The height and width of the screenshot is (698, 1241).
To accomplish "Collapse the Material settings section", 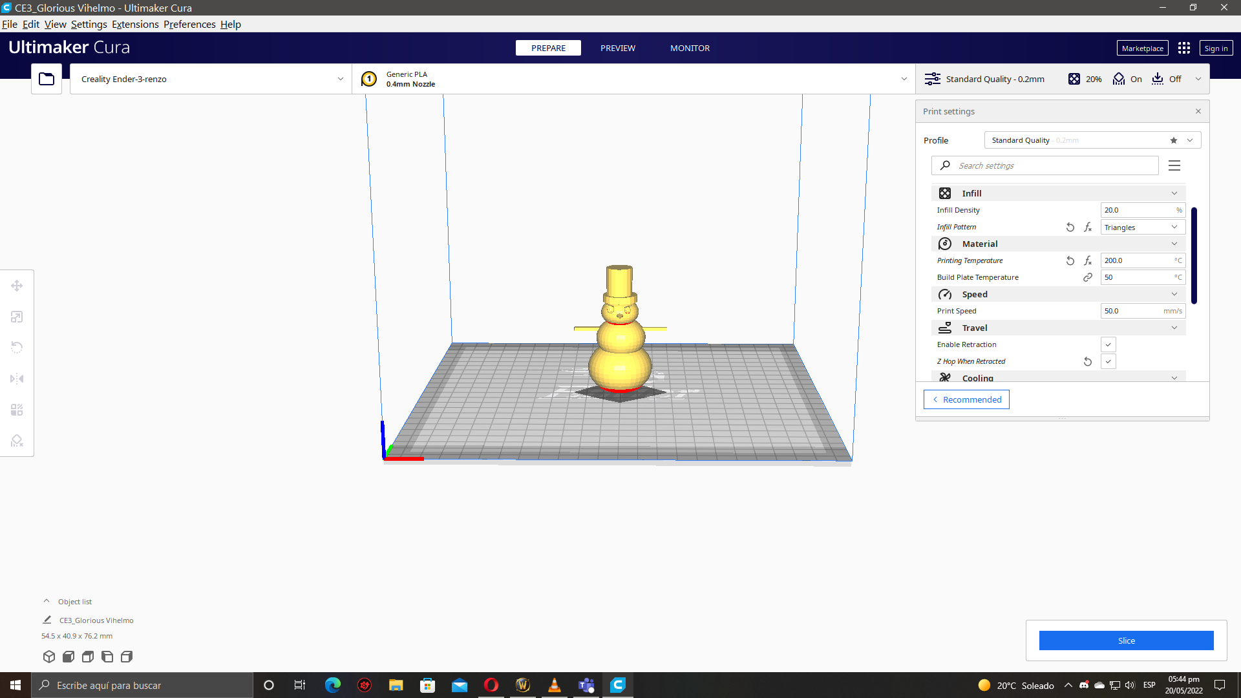I will [1174, 244].
